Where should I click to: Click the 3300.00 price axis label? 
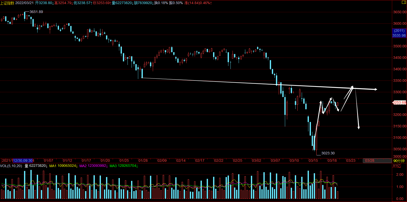400,92
